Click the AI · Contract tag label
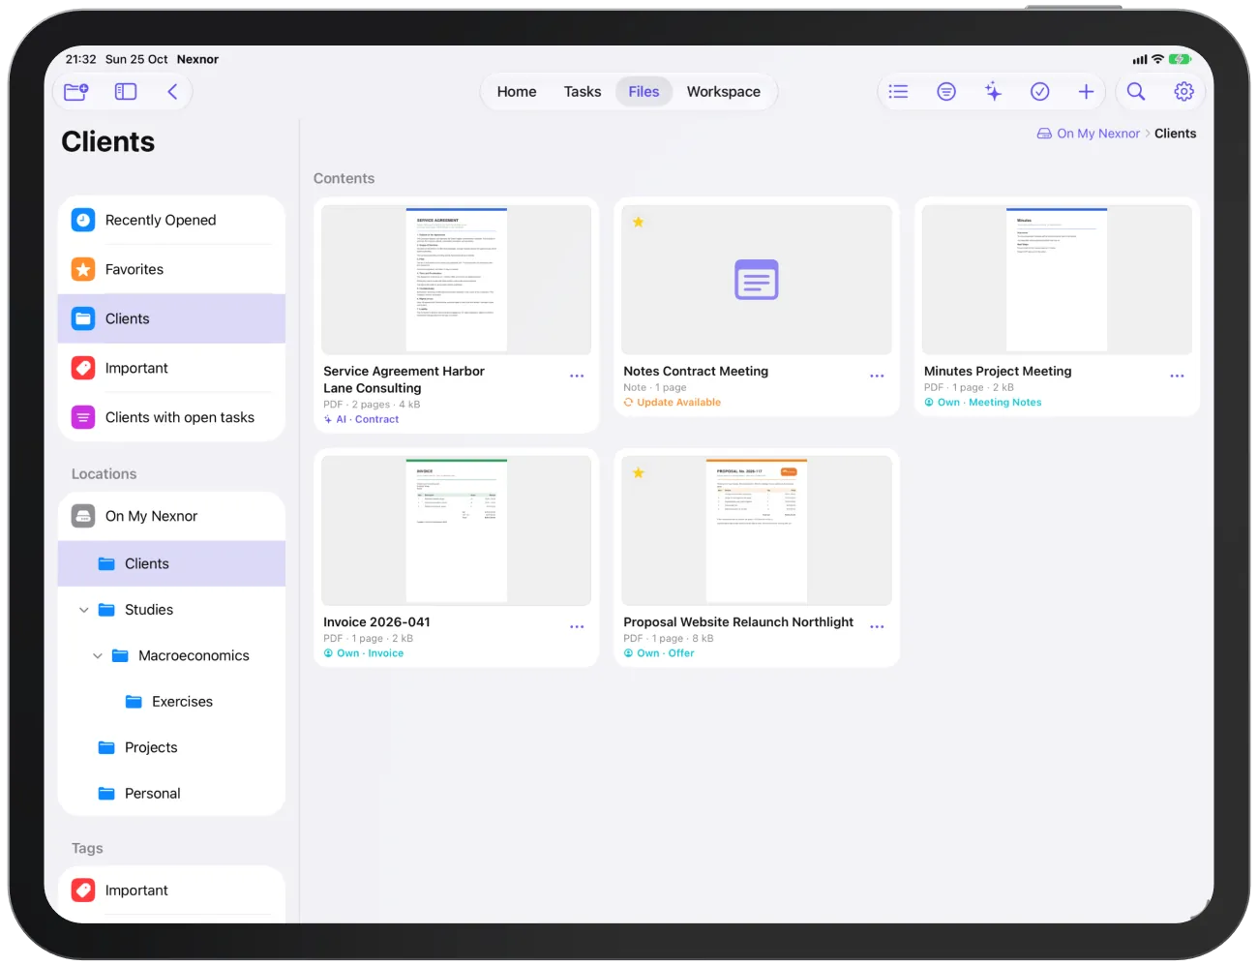The width and height of the screenshot is (1258, 966). [x=362, y=420]
